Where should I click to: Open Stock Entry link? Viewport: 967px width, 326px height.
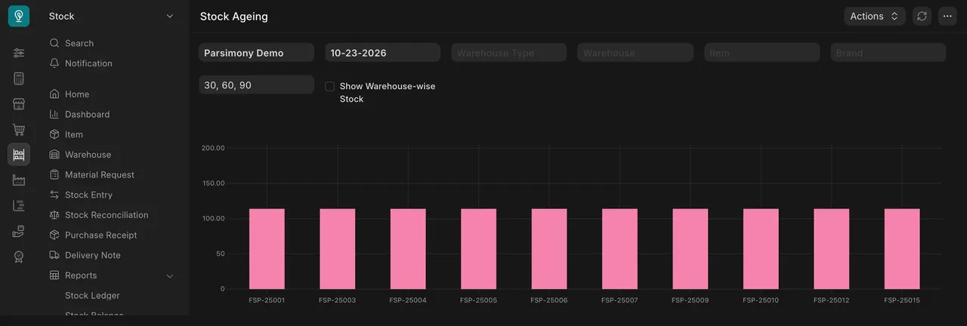[88, 195]
